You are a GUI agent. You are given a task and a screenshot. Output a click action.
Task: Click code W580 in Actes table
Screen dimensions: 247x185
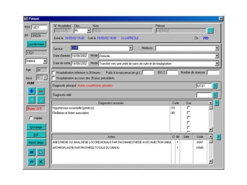point(200,148)
